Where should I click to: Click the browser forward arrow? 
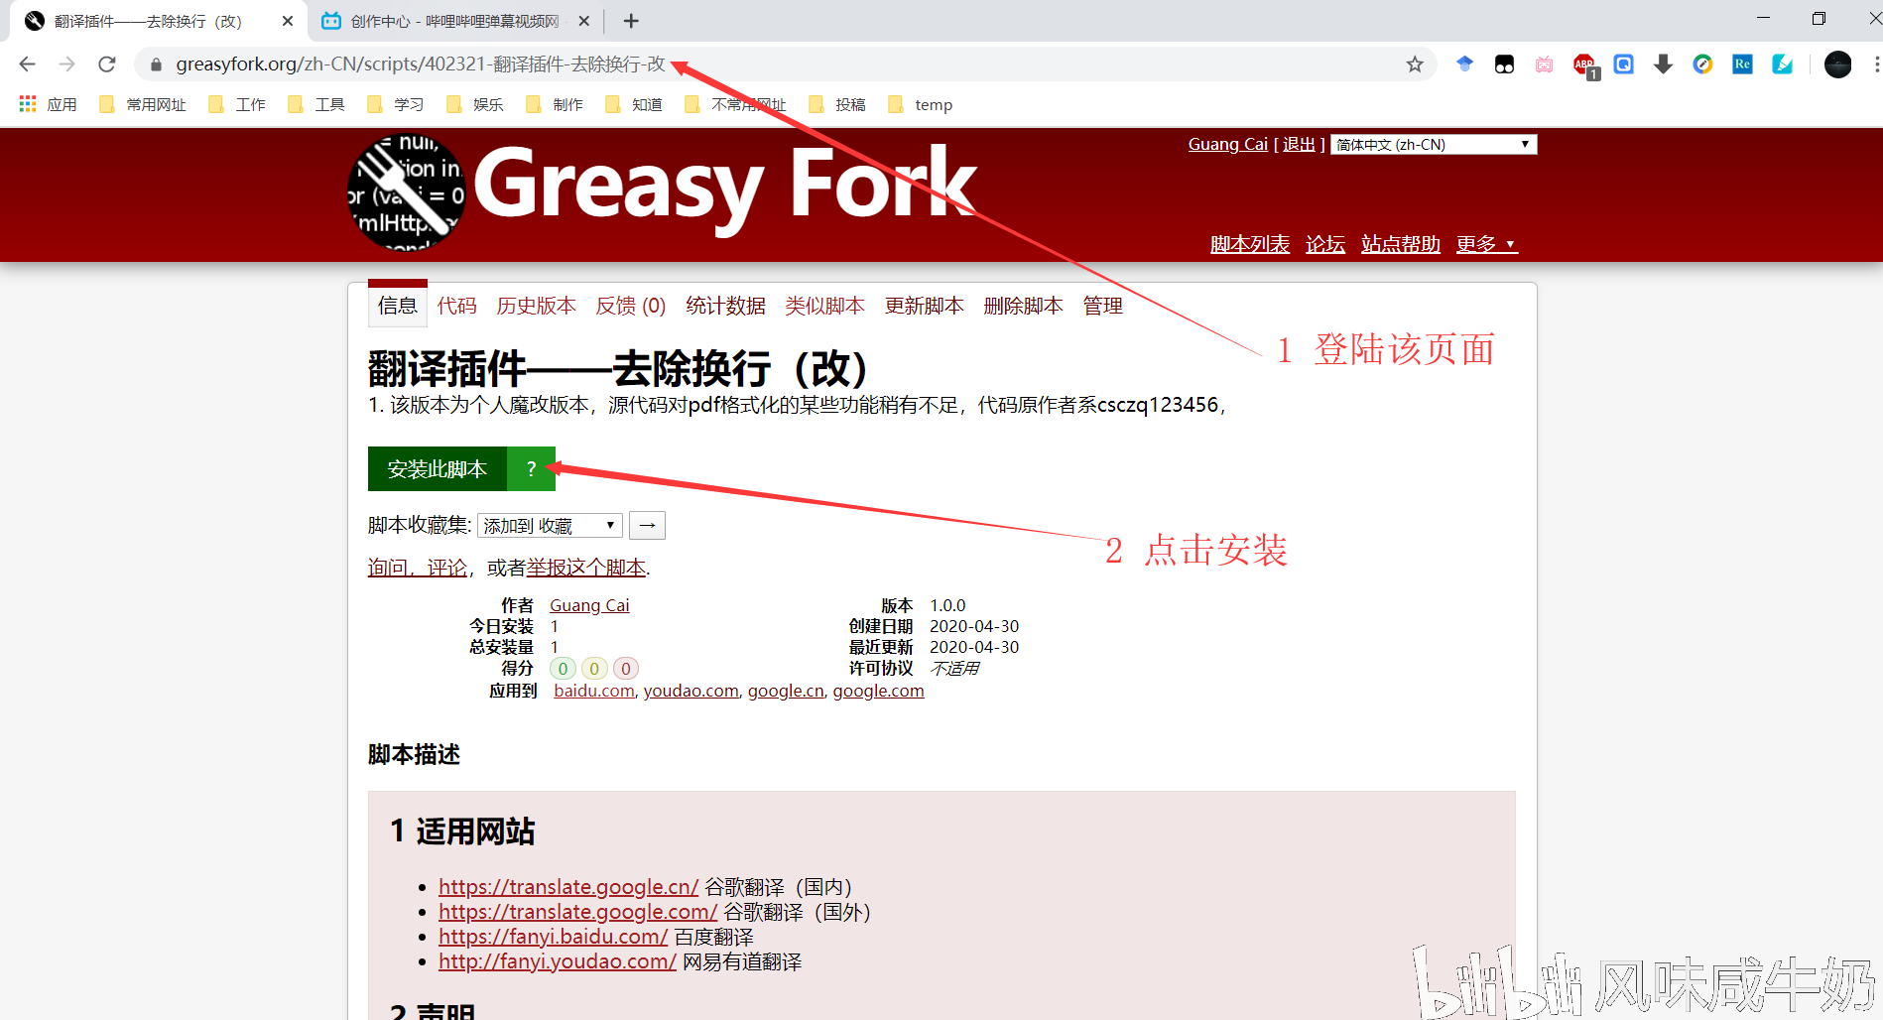pos(66,64)
